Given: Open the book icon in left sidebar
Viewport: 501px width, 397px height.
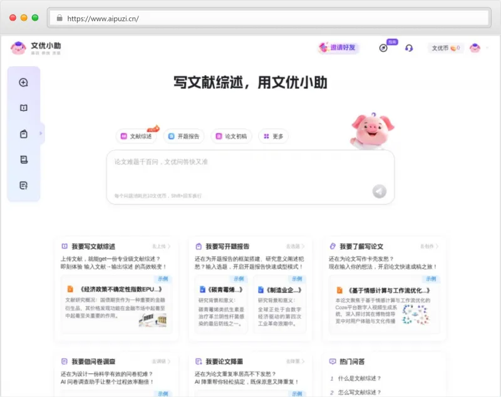Looking at the screenshot, I should 24,108.
